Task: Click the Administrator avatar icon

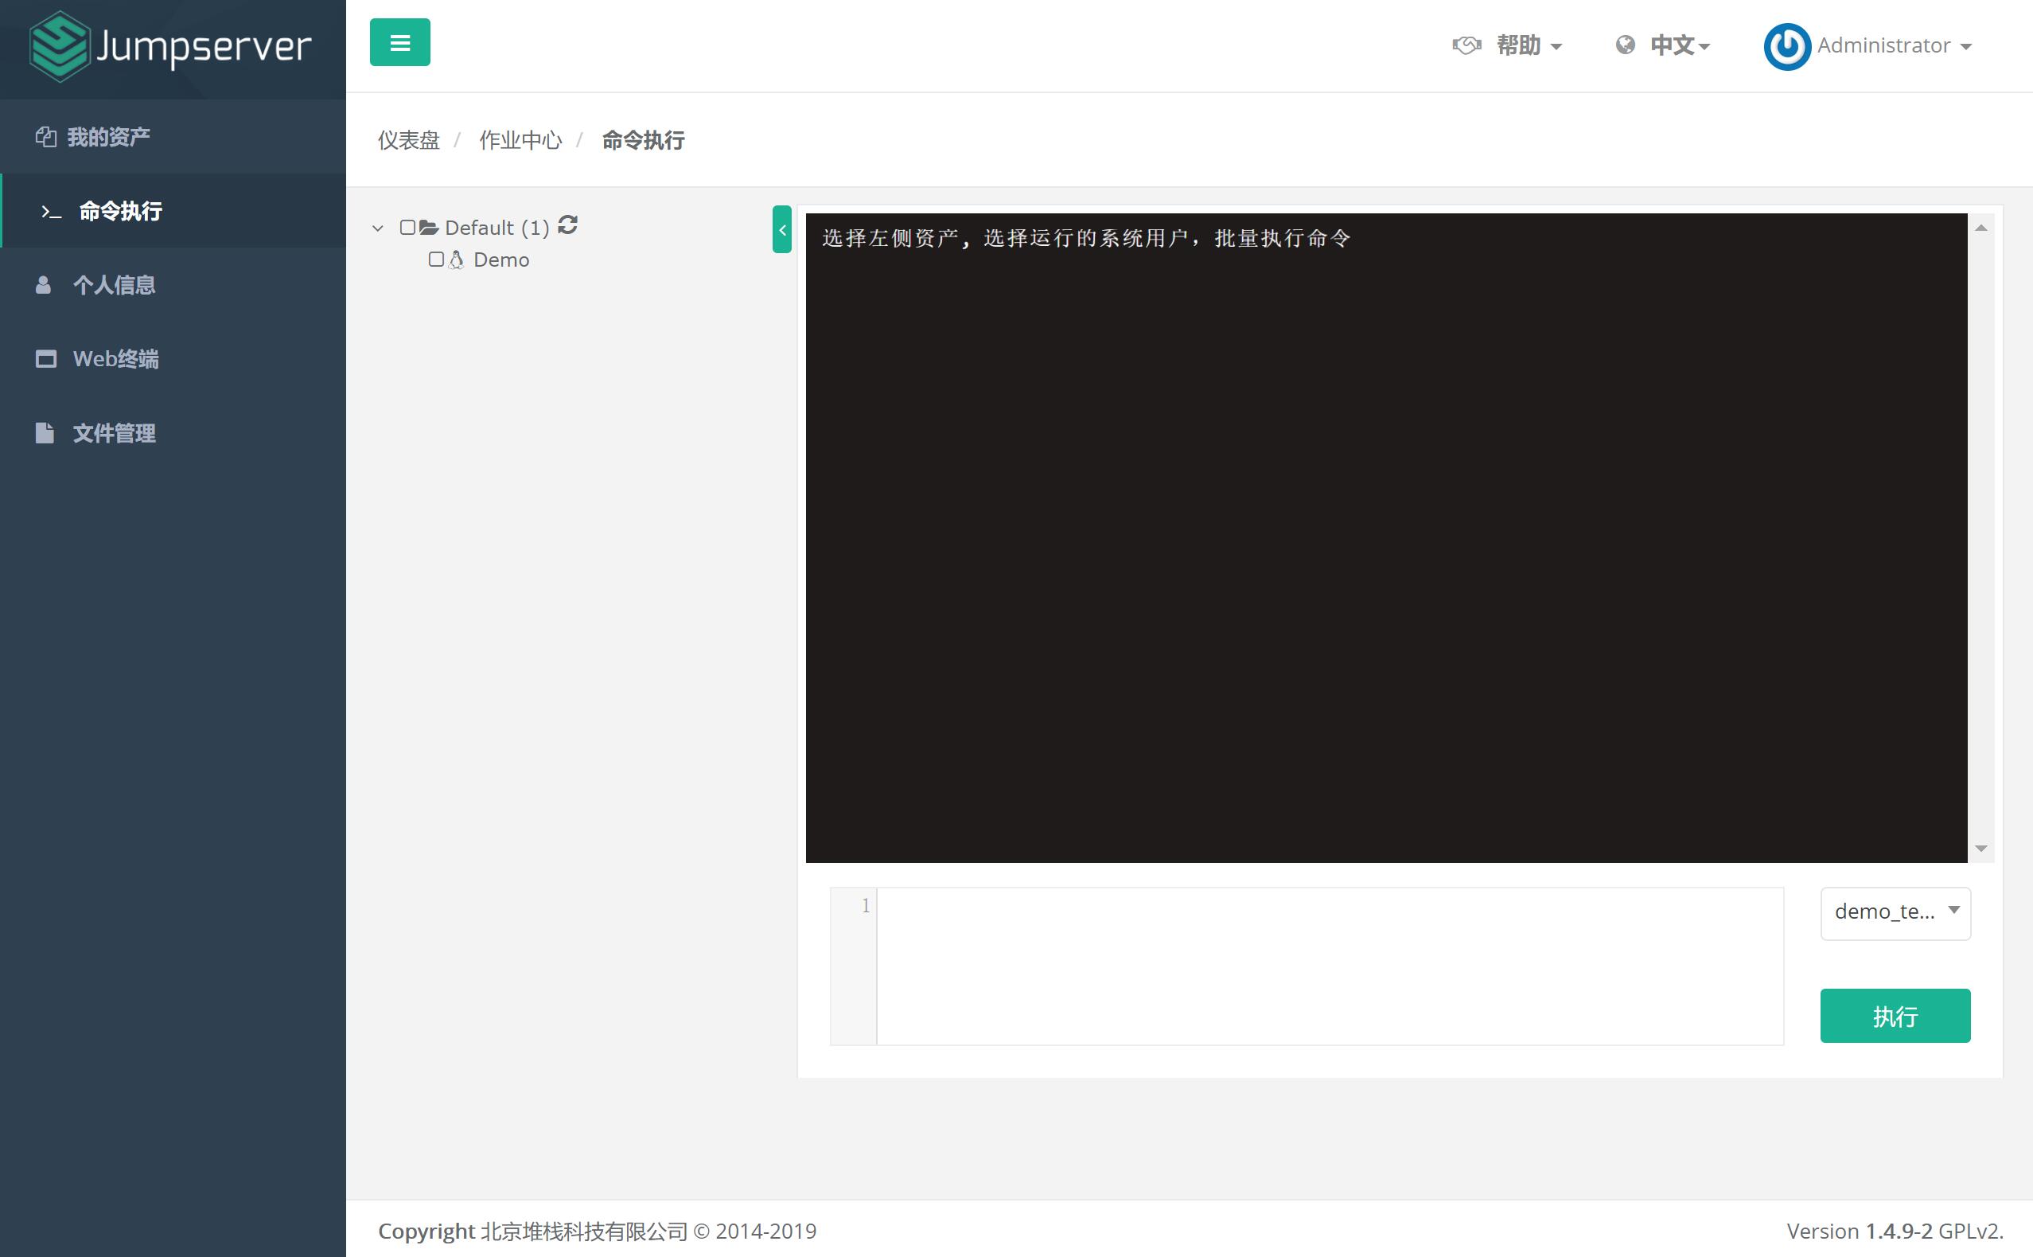Action: (x=1787, y=46)
